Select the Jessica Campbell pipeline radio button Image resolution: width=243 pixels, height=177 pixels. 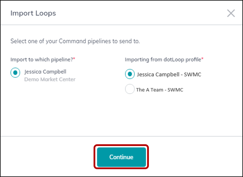[x=15, y=73]
